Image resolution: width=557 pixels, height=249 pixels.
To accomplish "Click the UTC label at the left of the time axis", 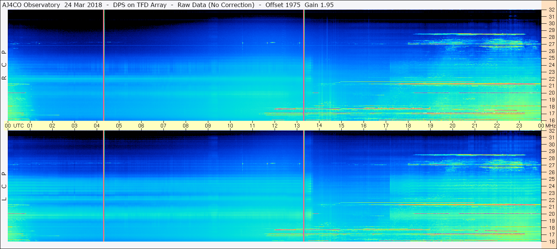I will (19, 126).
